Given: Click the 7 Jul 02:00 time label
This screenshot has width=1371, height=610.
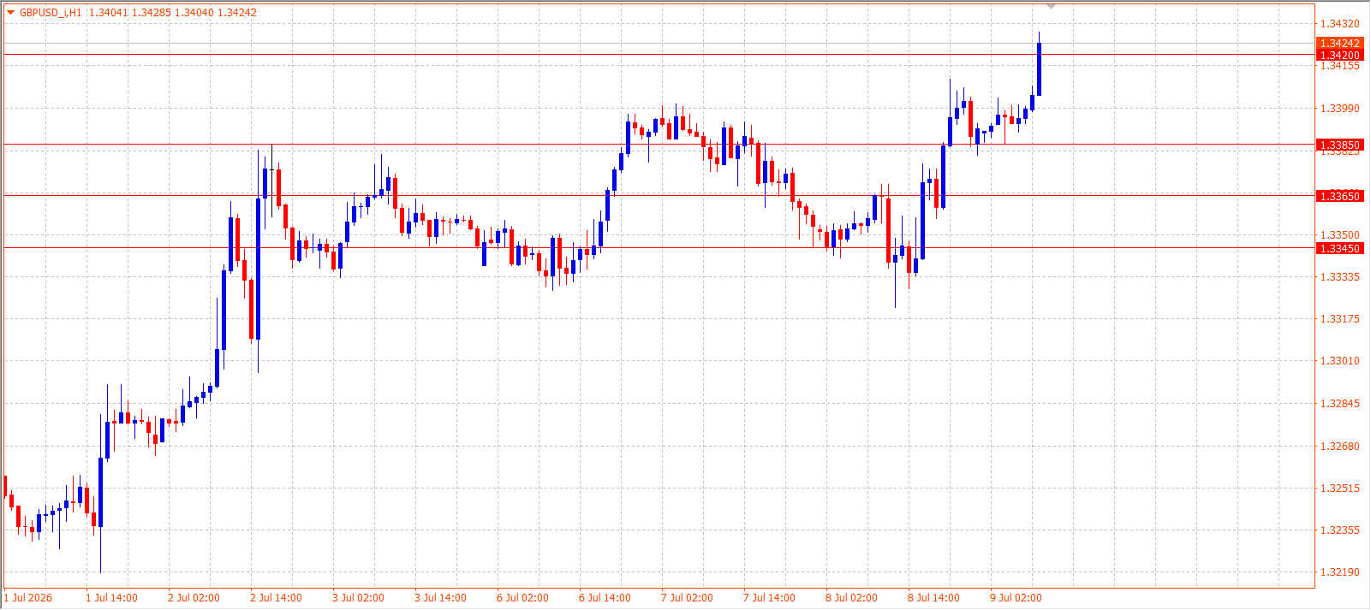Looking at the screenshot, I should pyautogui.click(x=687, y=598).
